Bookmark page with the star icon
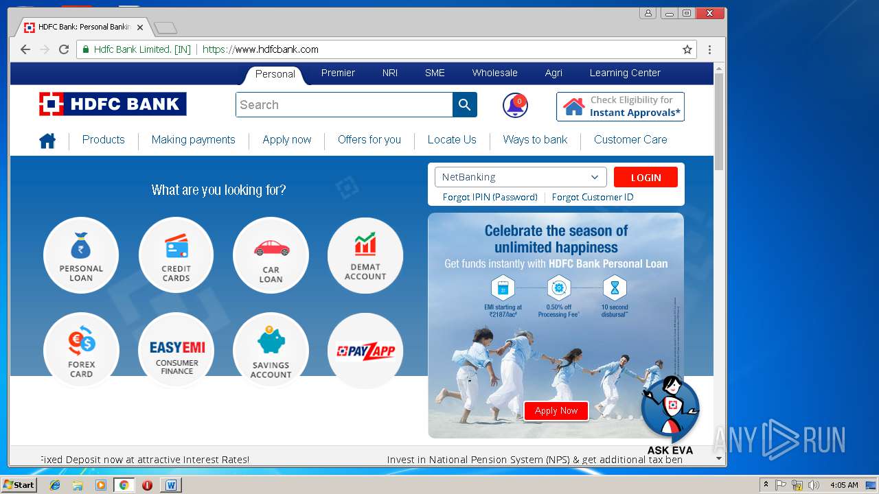 pos(687,49)
